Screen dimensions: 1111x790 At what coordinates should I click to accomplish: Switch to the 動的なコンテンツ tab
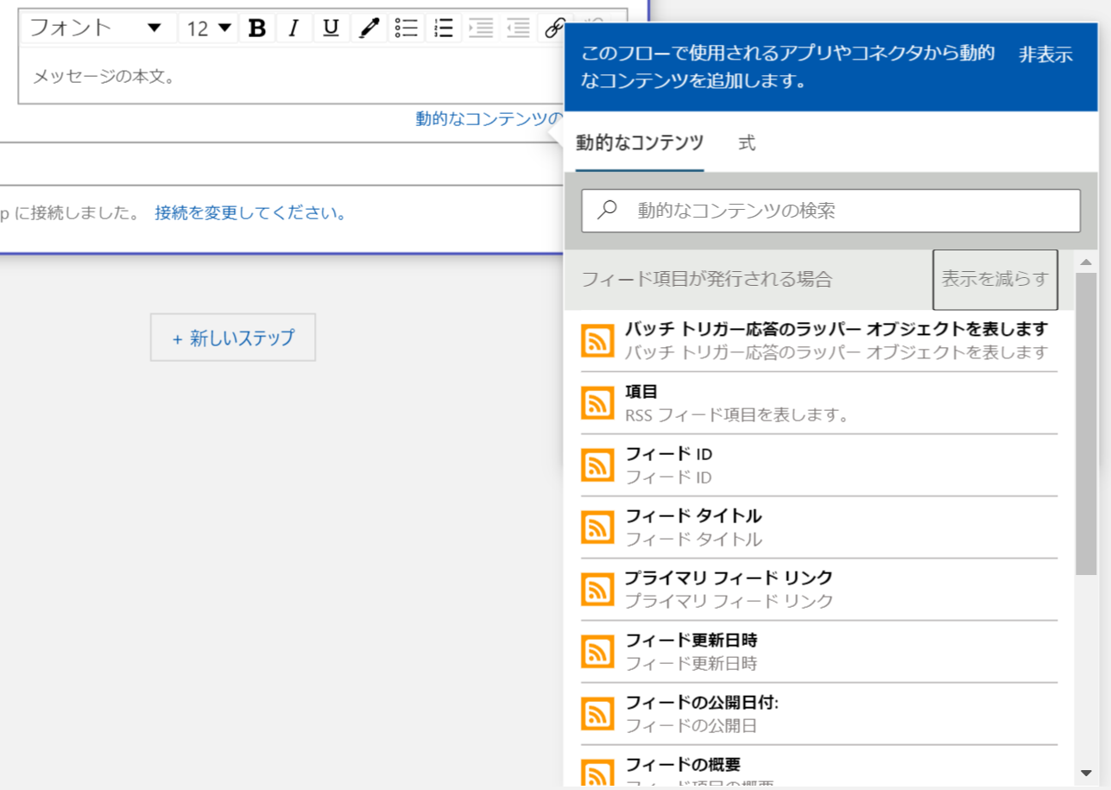pyautogui.click(x=640, y=143)
